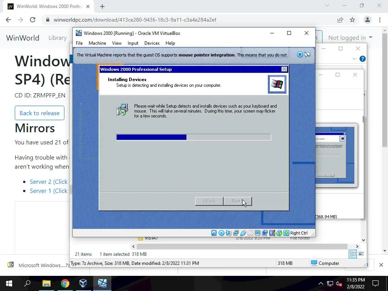Open the Chrome profile avatar
388x291 pixels.
[368, 20]
